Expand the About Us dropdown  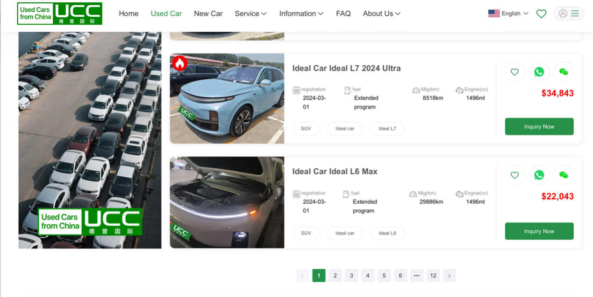pyautogui.click(x=381, y=14)
